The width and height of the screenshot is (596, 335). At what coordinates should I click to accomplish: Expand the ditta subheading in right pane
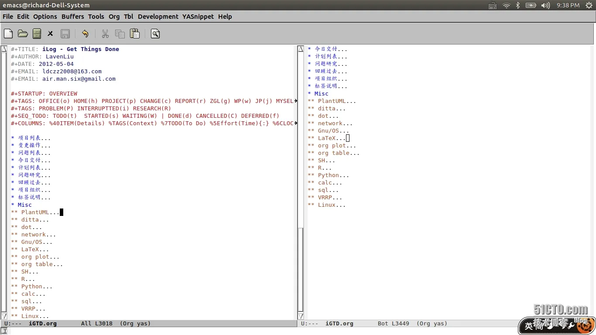(x=327, y=109)
